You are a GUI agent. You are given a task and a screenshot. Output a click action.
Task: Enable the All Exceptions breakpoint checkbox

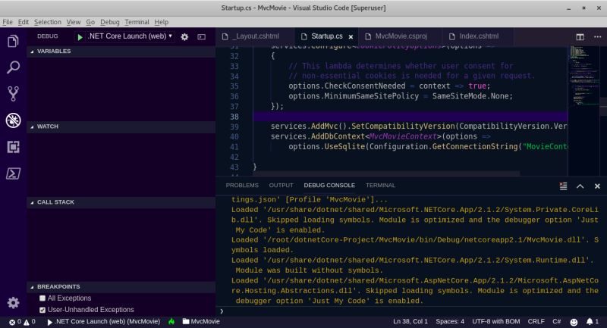click(x=42, y=298)
